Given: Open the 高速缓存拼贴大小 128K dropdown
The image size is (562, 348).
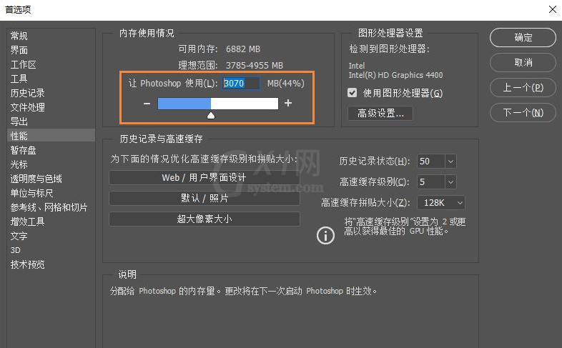Looking at the screenshot, I should pyautogui.click(x=441, y=203).
